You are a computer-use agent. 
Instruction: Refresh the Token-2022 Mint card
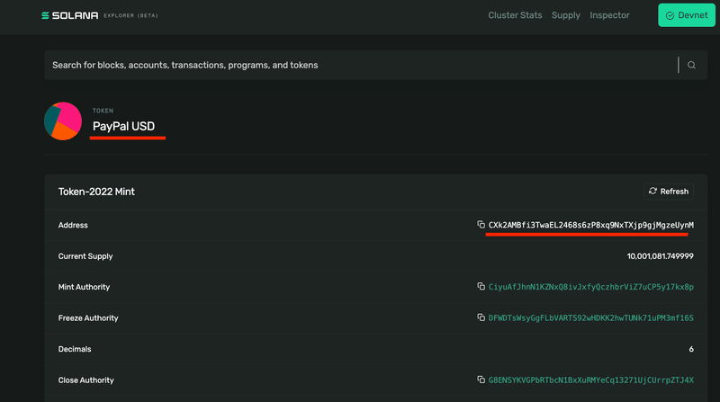669,192
